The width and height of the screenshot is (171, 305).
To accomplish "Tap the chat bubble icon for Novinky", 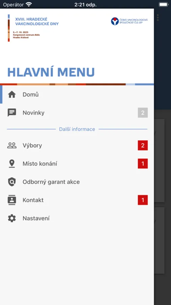I will coord(12,113).
